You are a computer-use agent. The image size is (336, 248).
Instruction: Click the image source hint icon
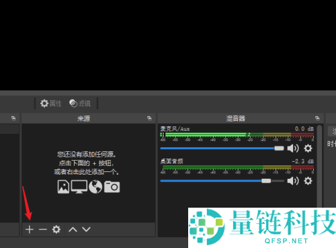(63, 187)
